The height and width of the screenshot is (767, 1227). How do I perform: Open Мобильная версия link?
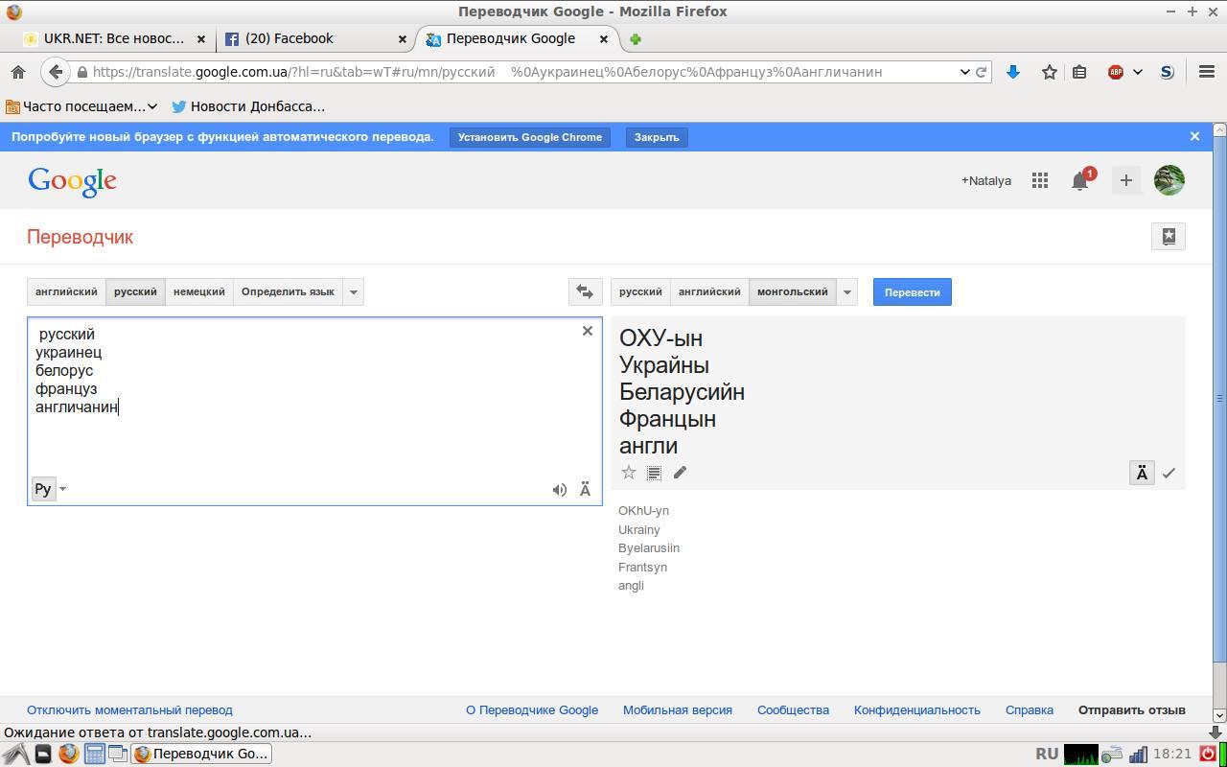point(678,710)
